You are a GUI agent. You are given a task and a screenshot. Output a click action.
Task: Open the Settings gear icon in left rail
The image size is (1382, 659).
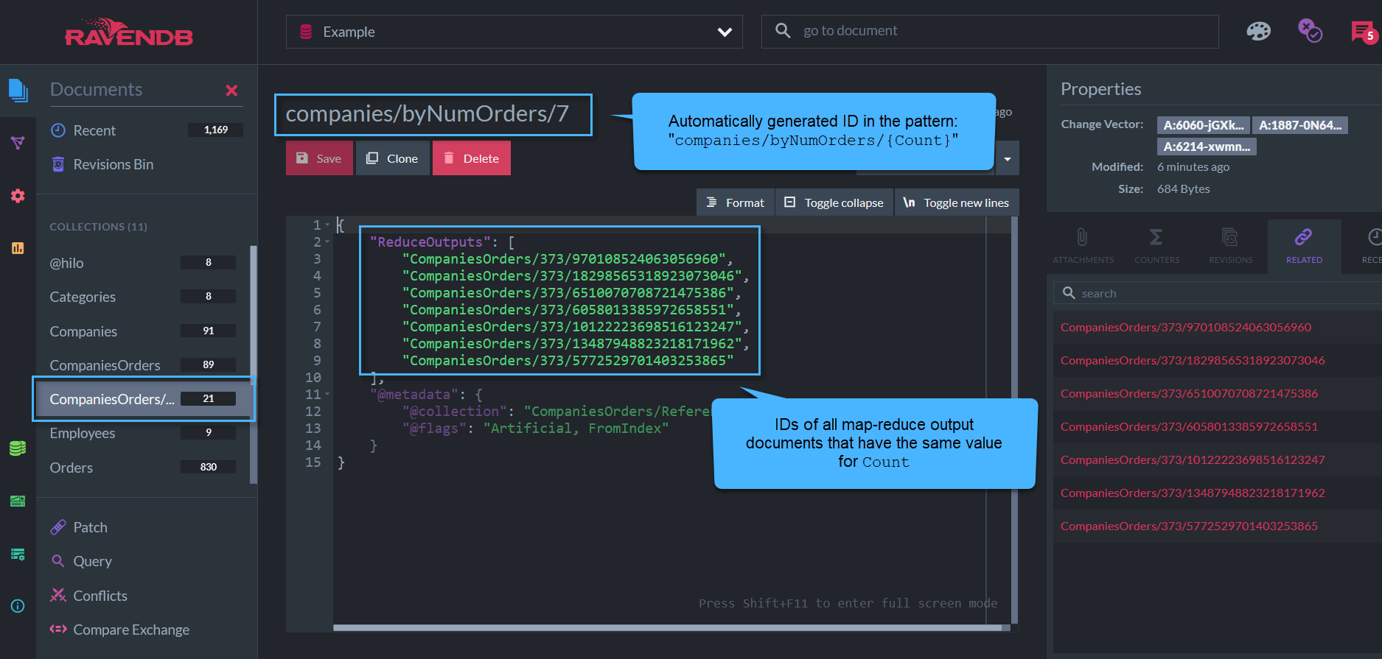tap(18, 196)
